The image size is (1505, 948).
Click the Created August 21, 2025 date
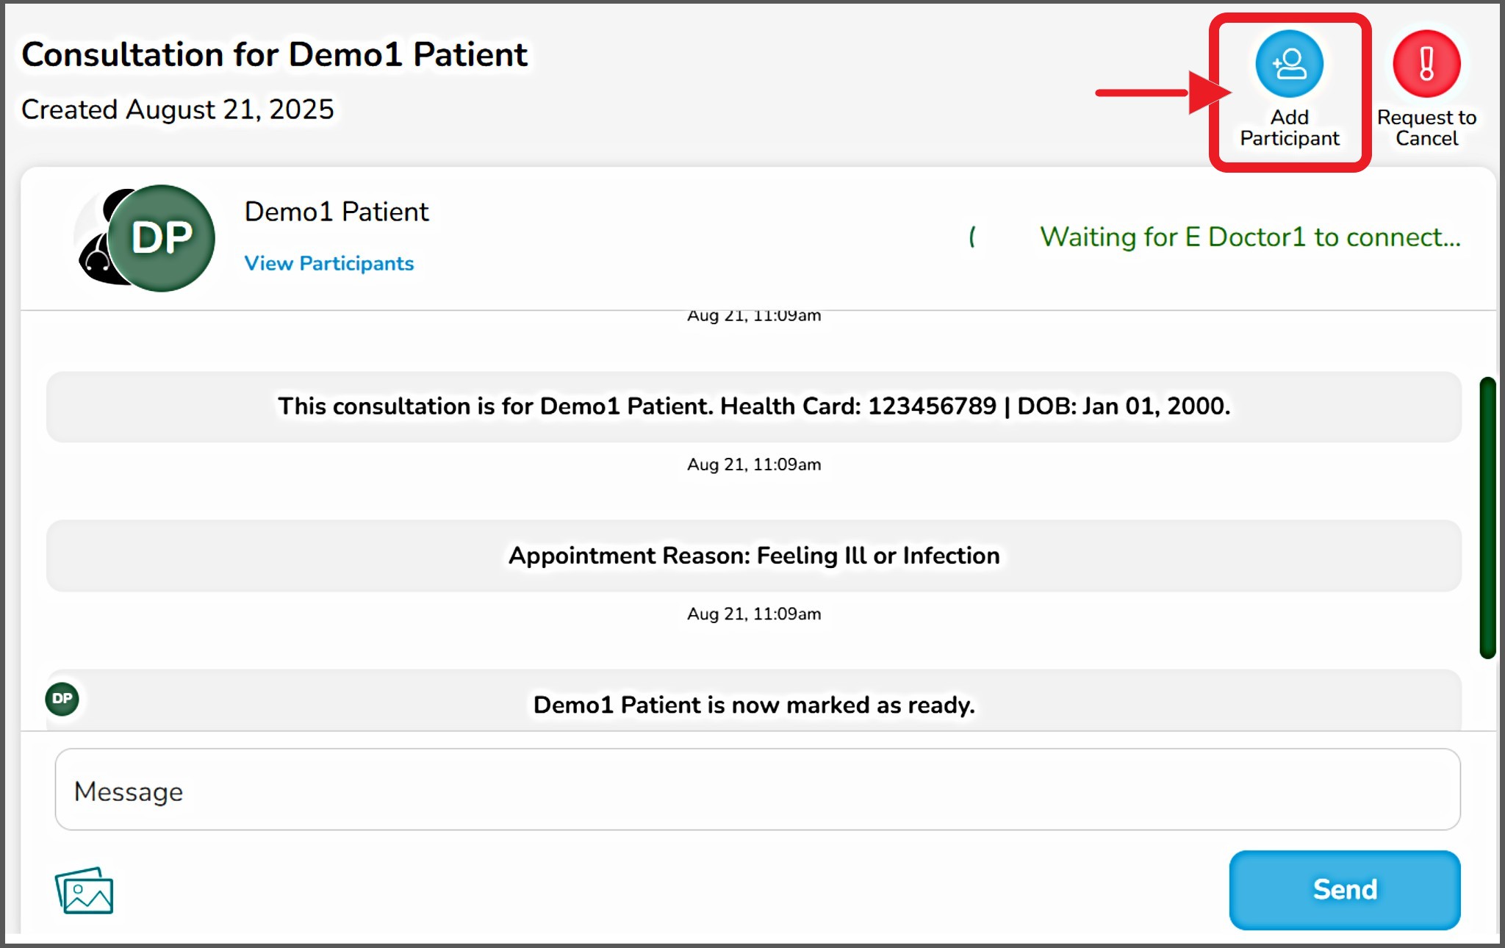coord(177,109)
